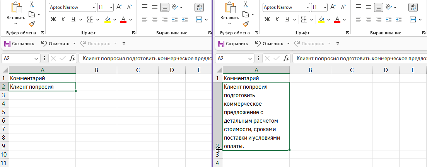Click the Copy icon in right window
This screenshot has height=167, width=427.
coord(246,14)
